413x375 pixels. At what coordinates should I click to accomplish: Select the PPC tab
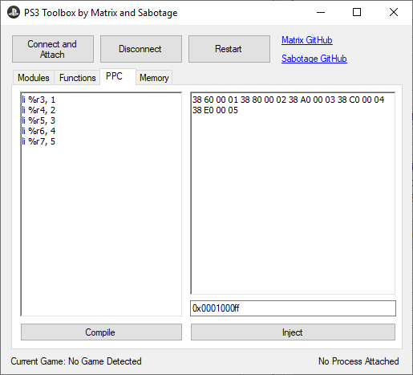coord(118,76)
